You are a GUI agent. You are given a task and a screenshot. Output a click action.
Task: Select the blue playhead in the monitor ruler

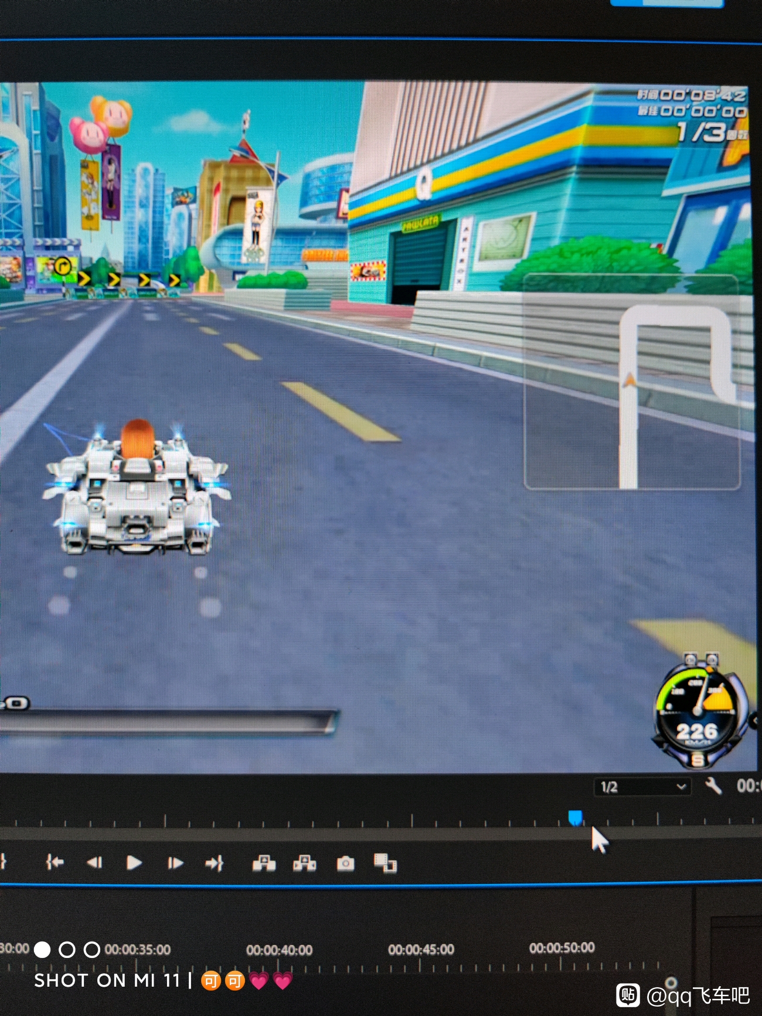click(x=576, y=817)
